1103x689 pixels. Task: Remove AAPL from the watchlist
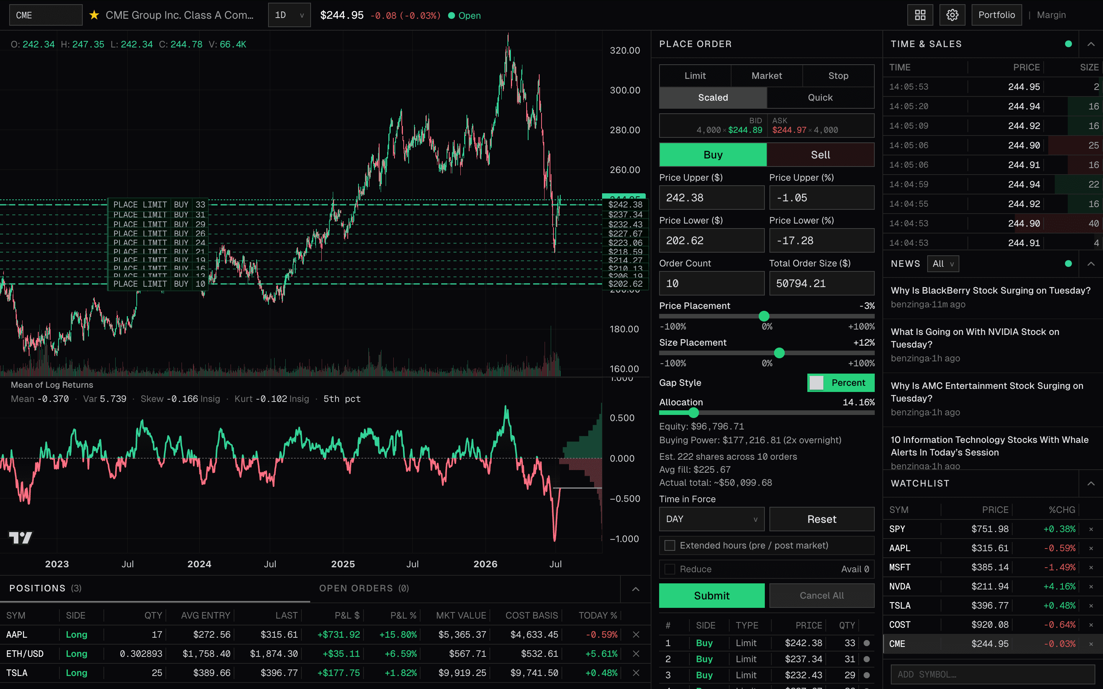(x=1091, y=548)
